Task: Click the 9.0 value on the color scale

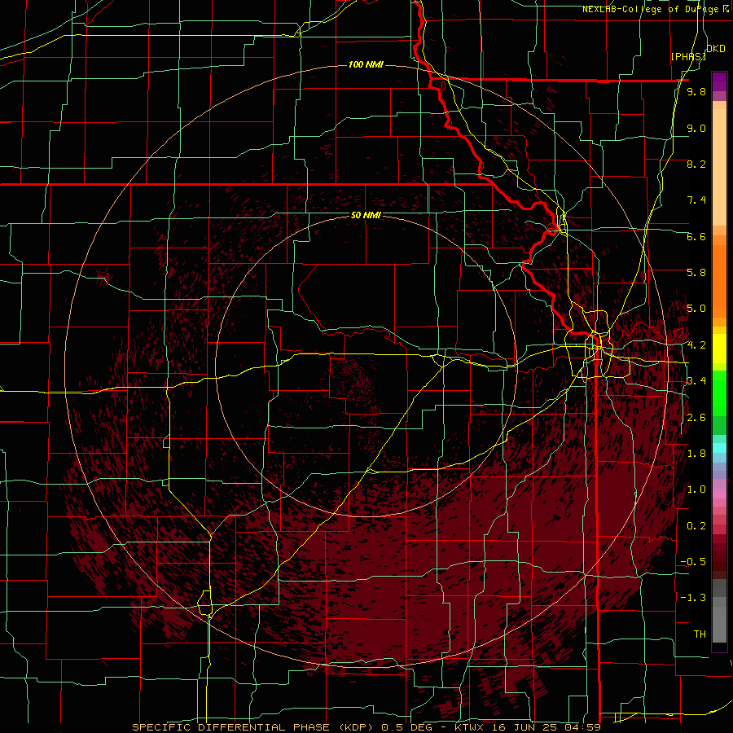Action: 696,128
